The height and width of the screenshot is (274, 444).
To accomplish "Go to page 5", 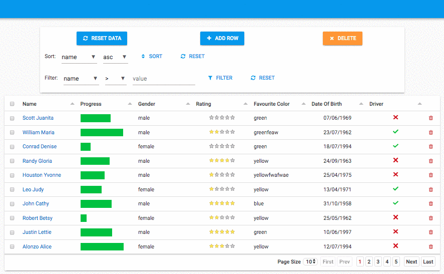I will point(396,261).
